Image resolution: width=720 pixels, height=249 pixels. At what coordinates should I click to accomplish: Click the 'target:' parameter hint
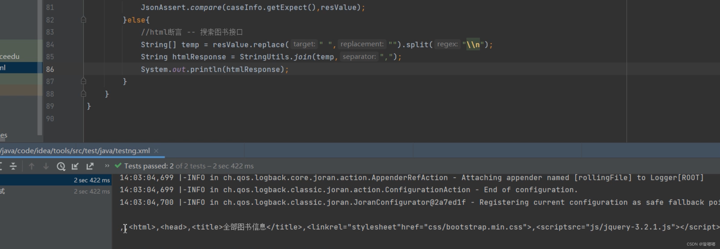pyautogui.click(x=304, y=44)
